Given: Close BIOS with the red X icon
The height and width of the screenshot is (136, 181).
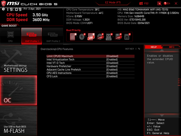Looking at the screenshot, I should tap(176, 4).
